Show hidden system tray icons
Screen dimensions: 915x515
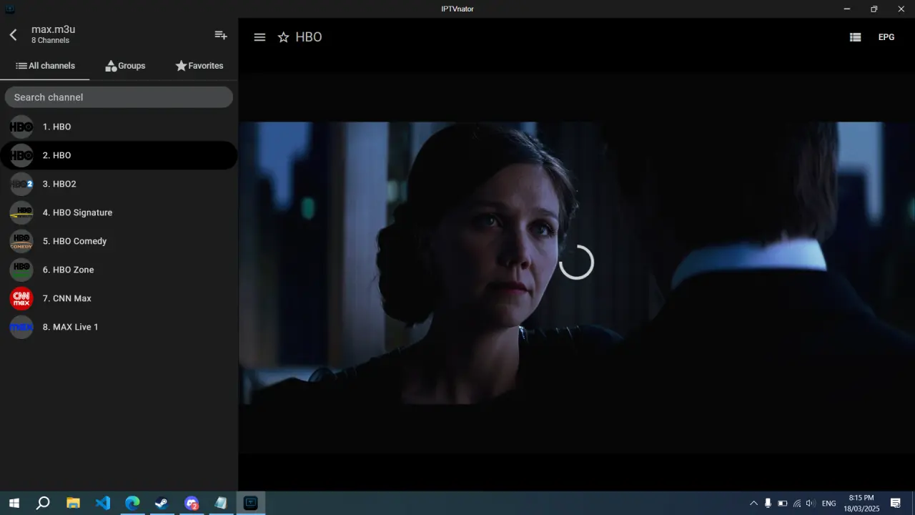point(753,504)
